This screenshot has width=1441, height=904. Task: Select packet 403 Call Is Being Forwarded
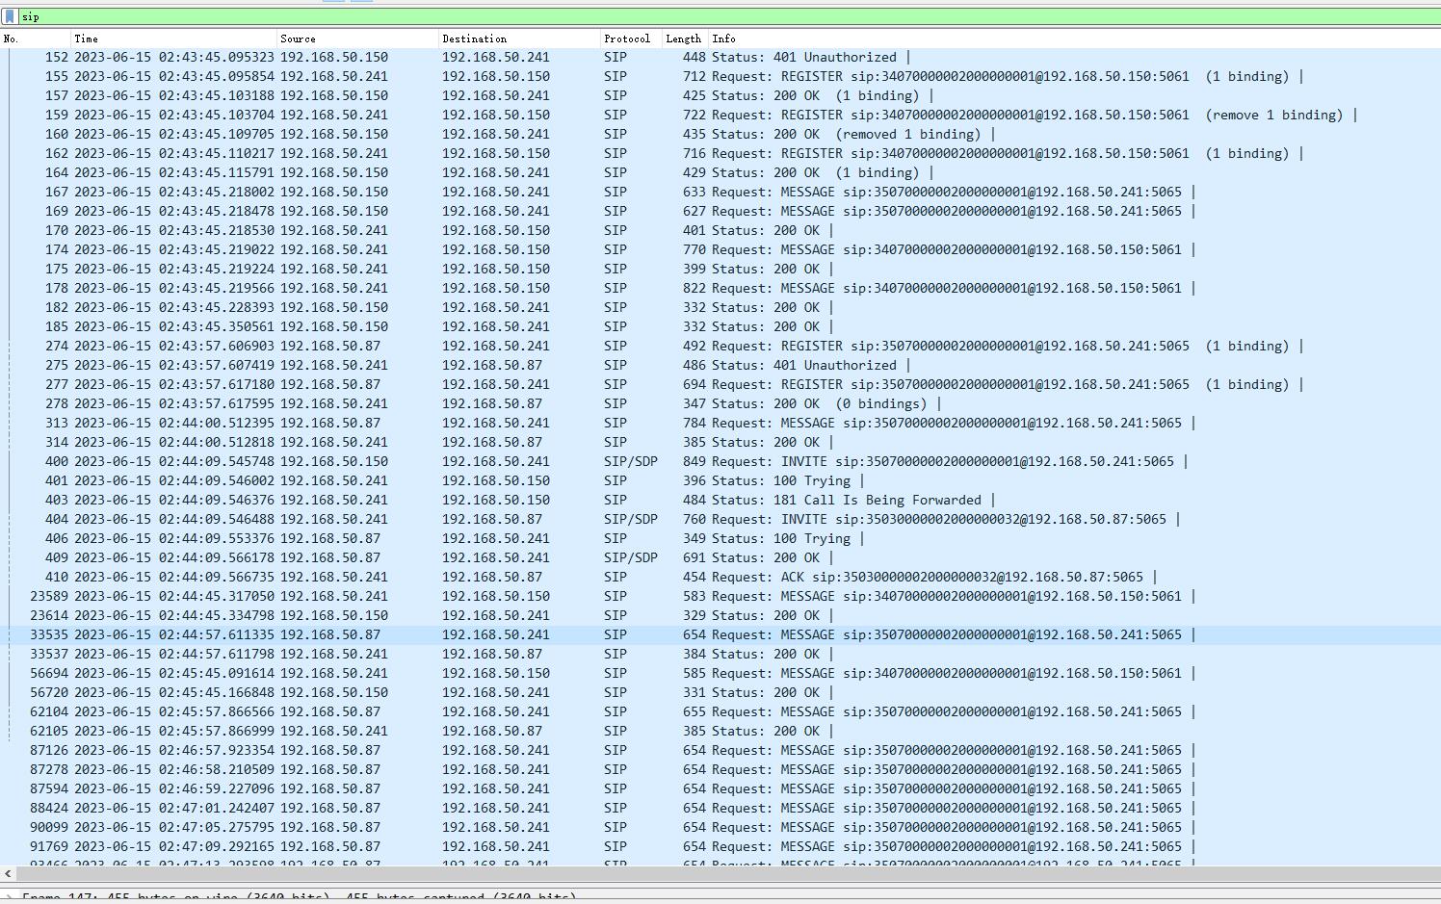click(385, 500)
